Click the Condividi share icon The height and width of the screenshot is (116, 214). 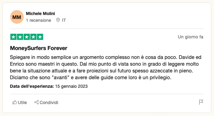(x=37, y=102)
